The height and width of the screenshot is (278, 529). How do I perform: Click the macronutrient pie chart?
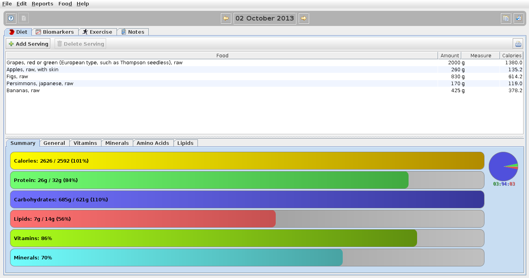503,166
